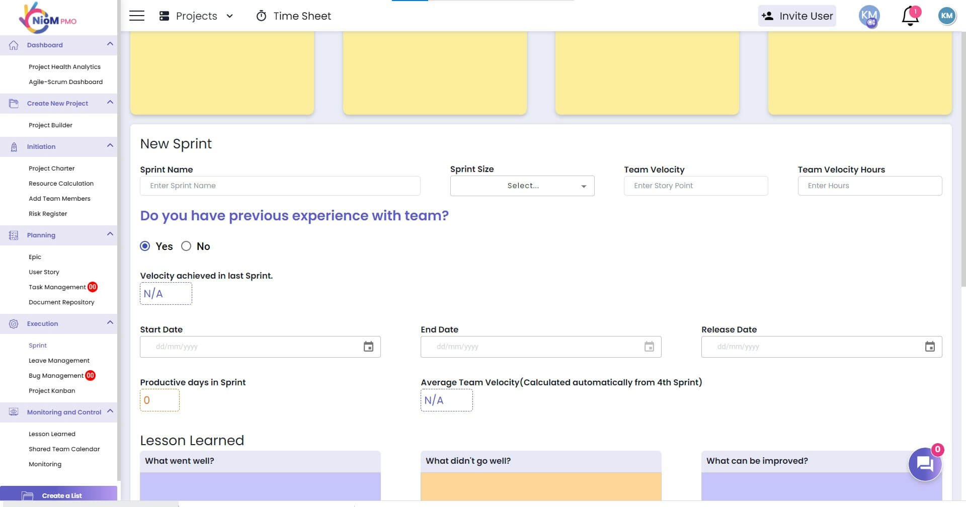Image resolution: width=966 pixels, height=507 pixels.
Task: Click the Planning checklist icon
Action: 14,235
